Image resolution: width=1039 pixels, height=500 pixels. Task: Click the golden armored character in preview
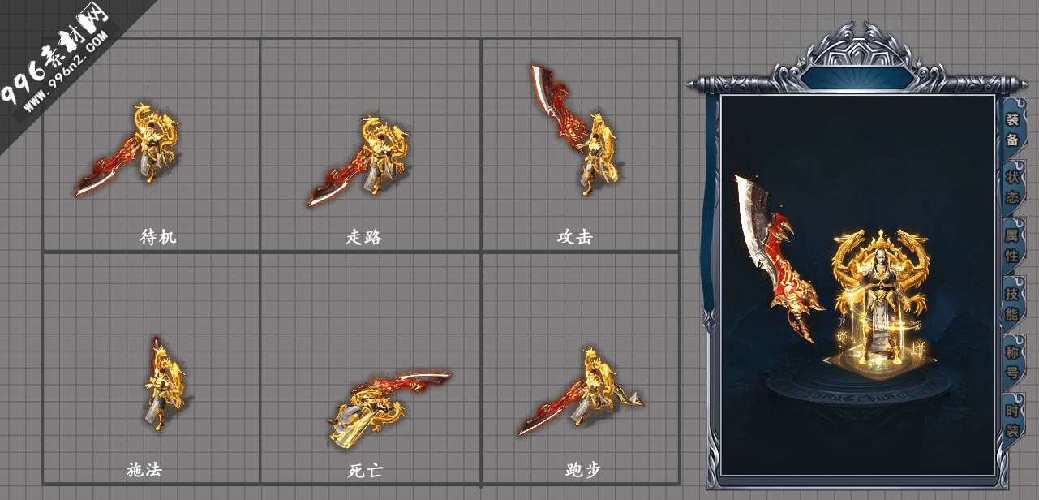[880, 297]
